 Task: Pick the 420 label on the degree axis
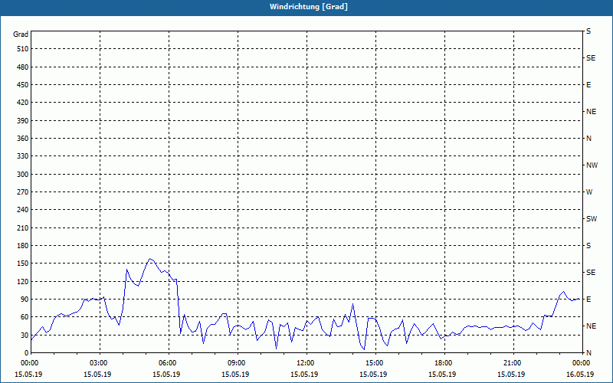23,103
